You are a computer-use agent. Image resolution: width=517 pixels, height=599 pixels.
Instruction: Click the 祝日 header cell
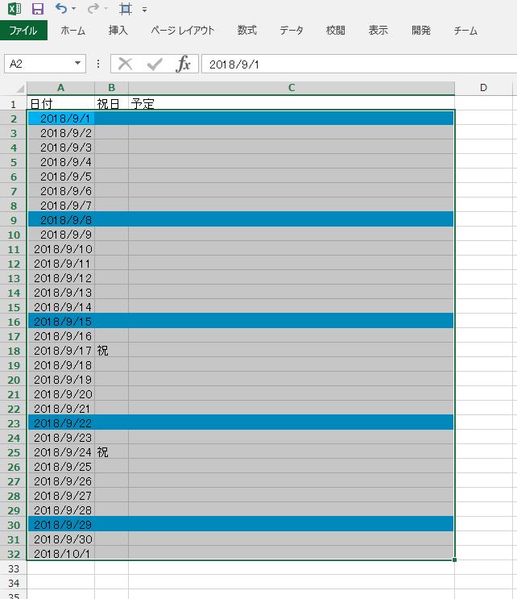(111, 103)
